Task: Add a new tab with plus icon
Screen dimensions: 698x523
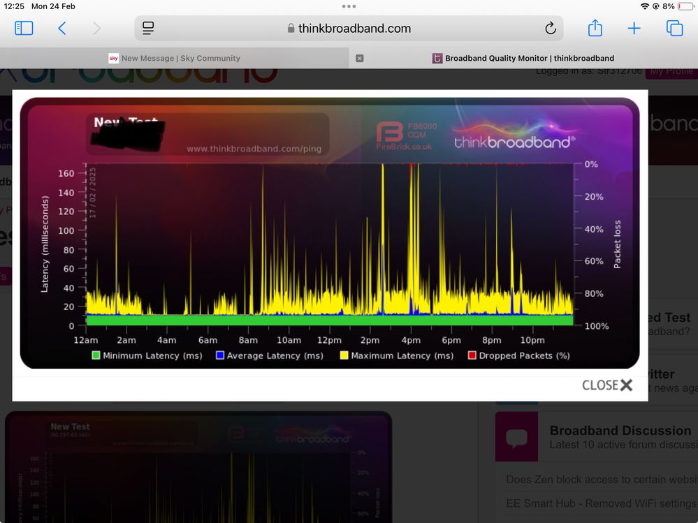Action: click(x=634, y=28)
